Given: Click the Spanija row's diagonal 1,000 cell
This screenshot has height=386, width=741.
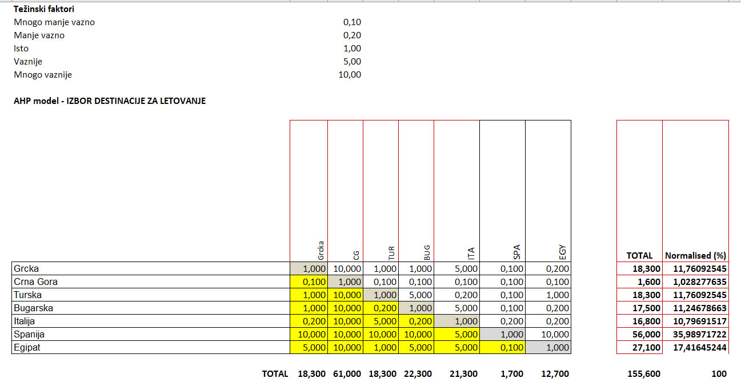Looking at the screenshot, I should click(503, 334).
